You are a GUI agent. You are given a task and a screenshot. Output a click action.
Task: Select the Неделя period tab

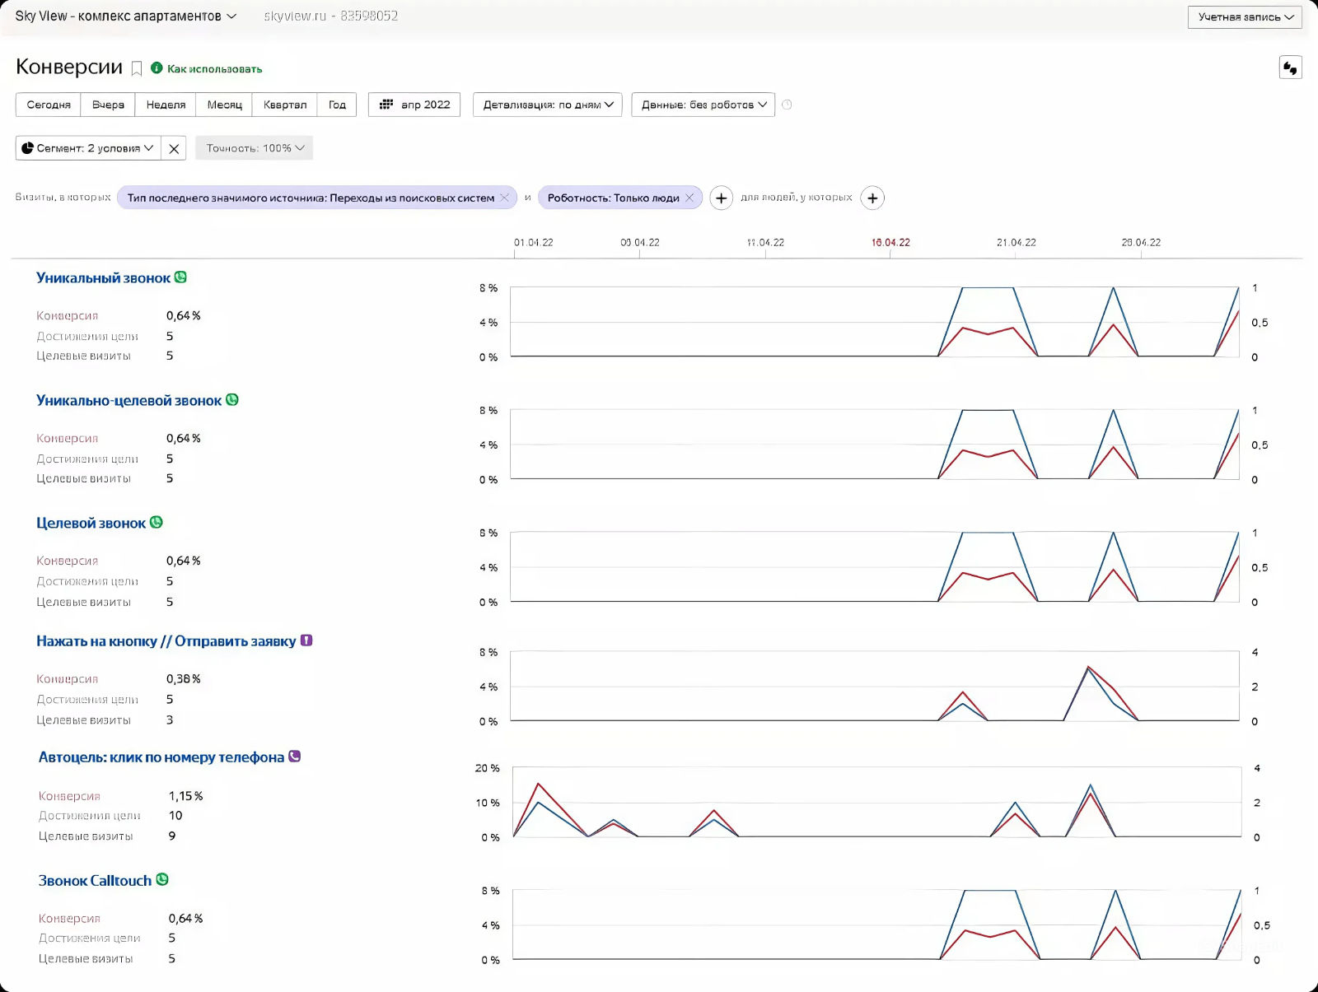[x=166, y=105]
